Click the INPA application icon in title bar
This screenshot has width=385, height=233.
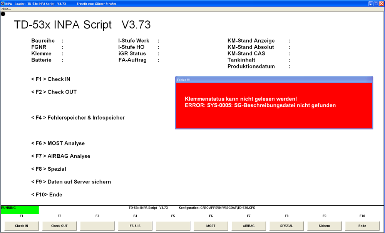(3, 3)
